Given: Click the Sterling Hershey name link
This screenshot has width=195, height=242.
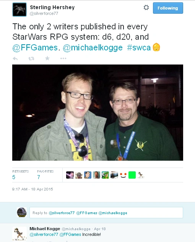Looking at the screenshot, I should click(52, 7).
